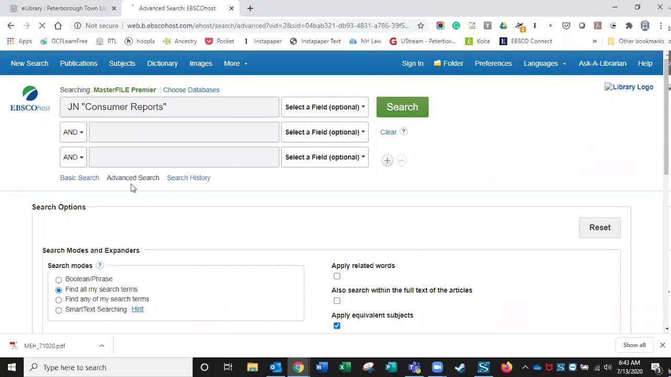Start a New Search
This screenshot has height=377, width=671.
pos(29,63)
